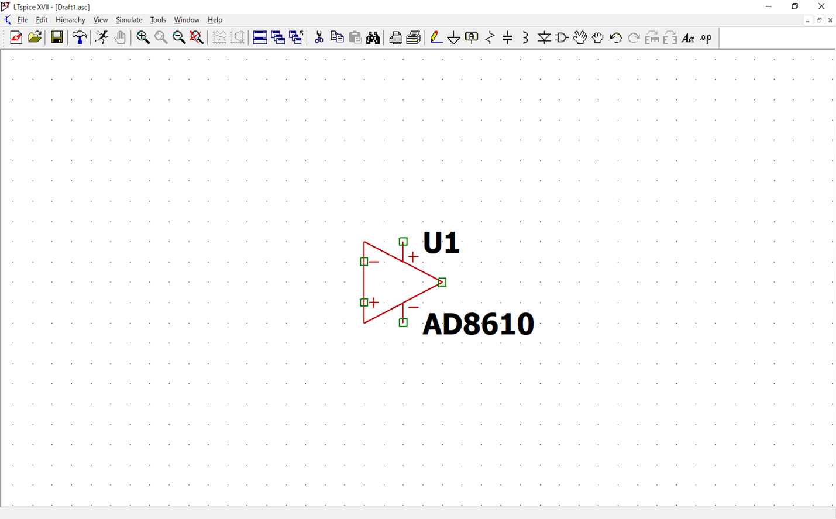836x519 pixels.
Task: Select the Draw Wire pencil tool
Action: [436, 38]
